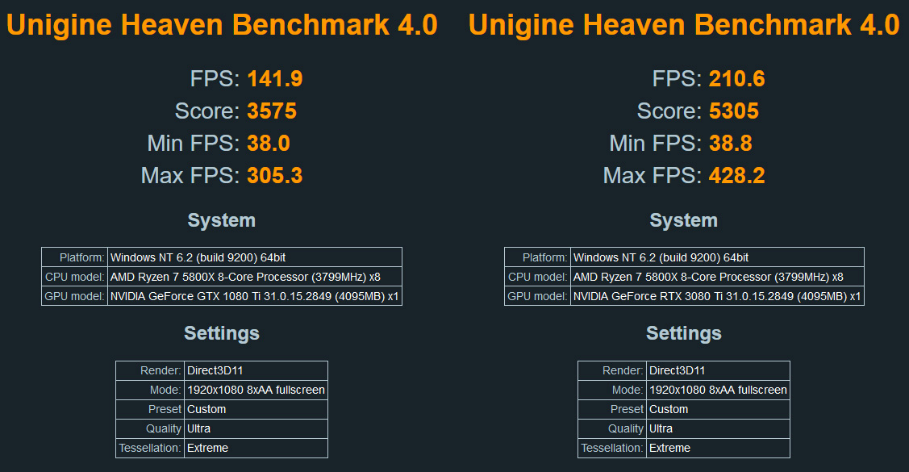This screenshot has height=472, width=909.
Task: Click the left Extreme tessellation cell
Action: [x=256, y=449]
